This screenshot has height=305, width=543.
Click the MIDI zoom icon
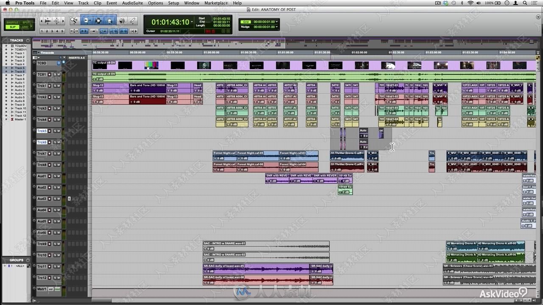tap(57, 20)
